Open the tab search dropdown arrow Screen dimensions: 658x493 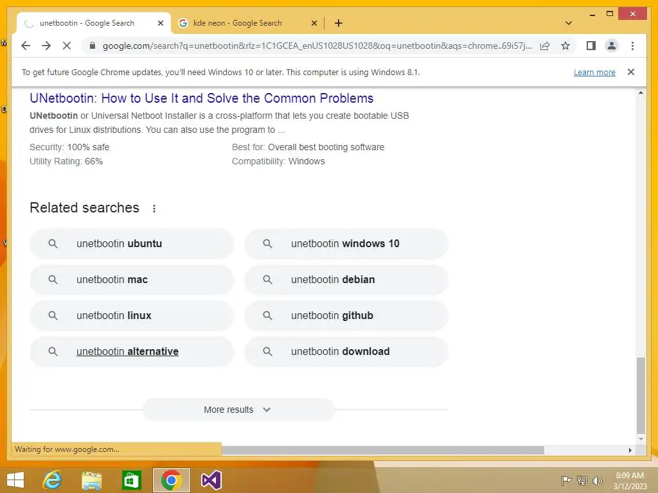pos(569,23)
